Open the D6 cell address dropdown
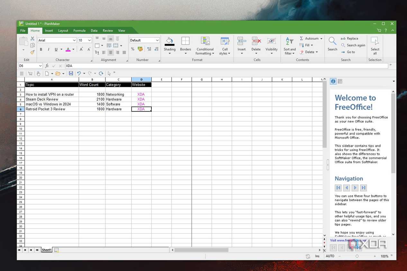The height and width of the screenshot is (271, 407). coord(40,66)
